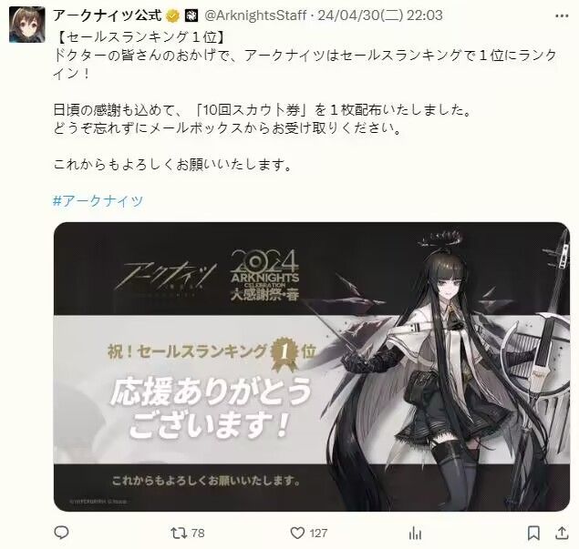Open the アークナイツ公式 display name

click(x=108, y=15)
